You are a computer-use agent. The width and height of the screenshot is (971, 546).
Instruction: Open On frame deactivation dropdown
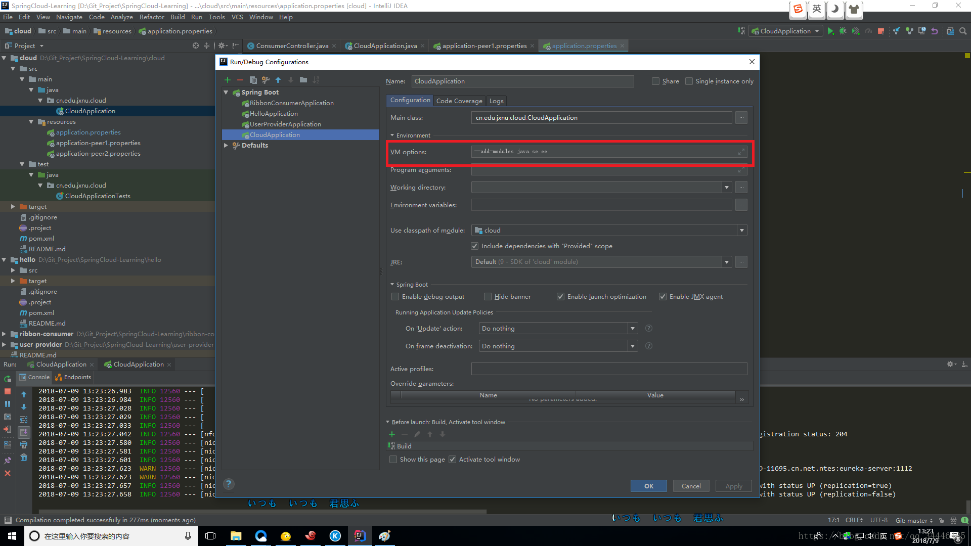pyautogui.click(x=633, y=346)
